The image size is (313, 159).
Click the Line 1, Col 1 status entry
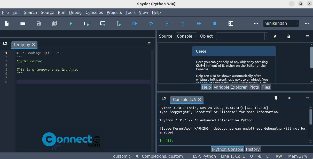point(233,156)
